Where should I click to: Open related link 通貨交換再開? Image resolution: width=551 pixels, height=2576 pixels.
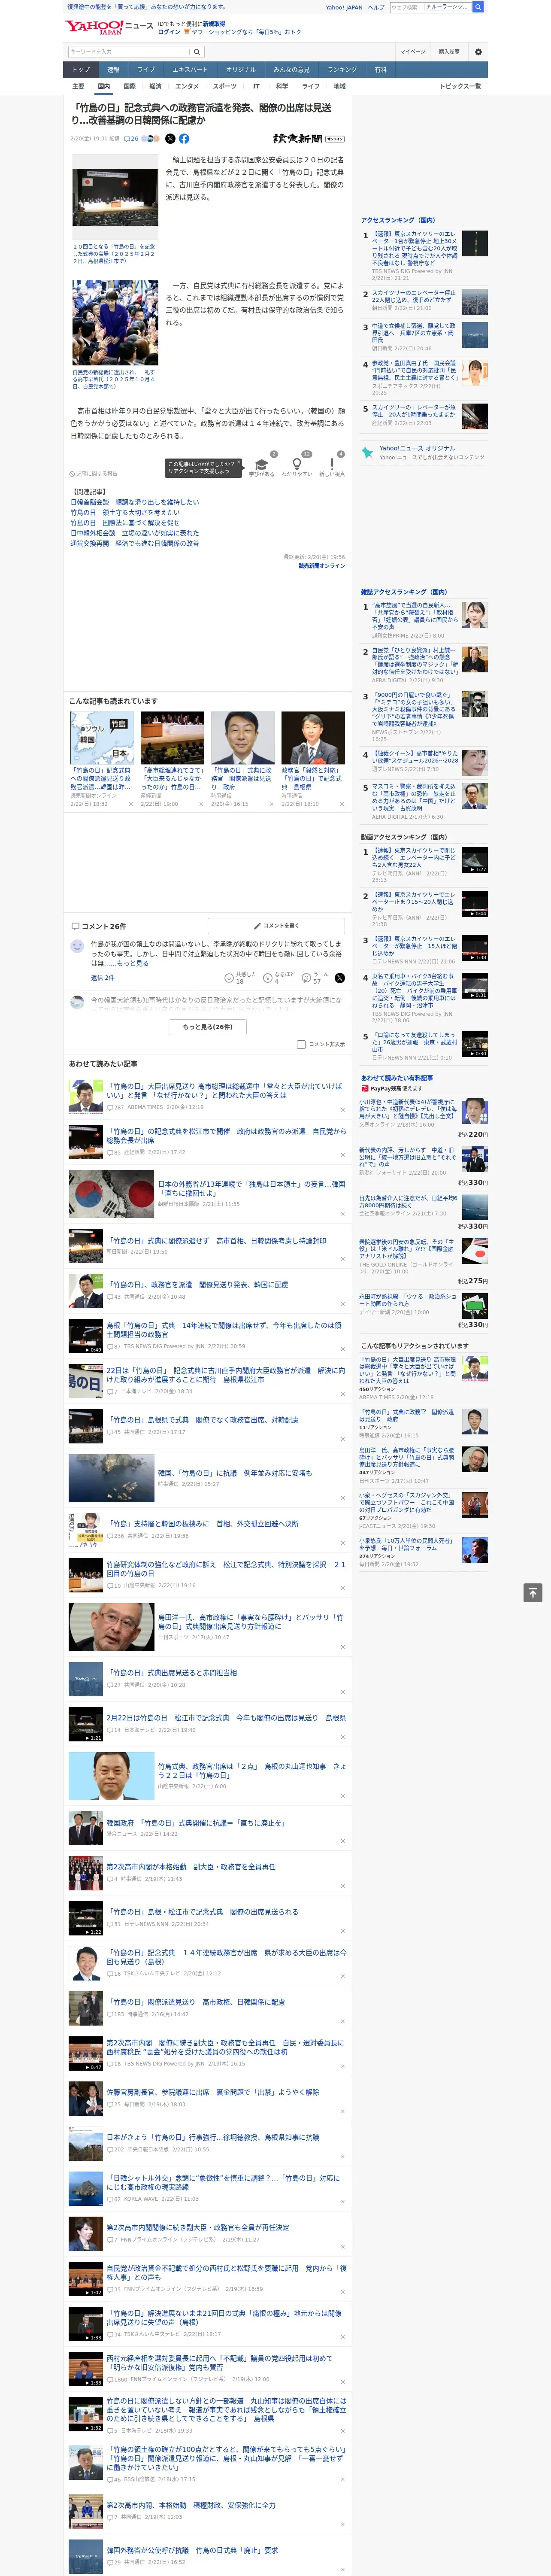[135, 543]
